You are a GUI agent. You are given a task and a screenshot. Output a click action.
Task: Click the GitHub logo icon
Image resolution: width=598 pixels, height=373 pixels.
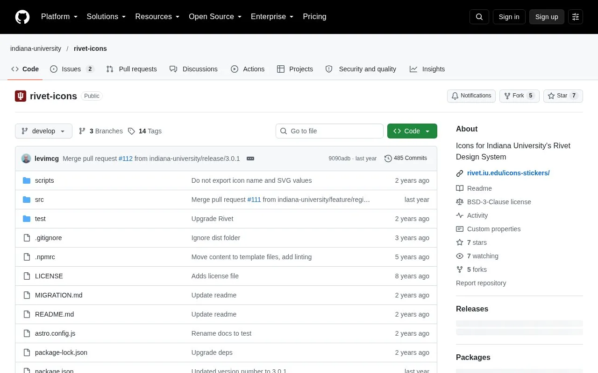(x=22, y=17)
